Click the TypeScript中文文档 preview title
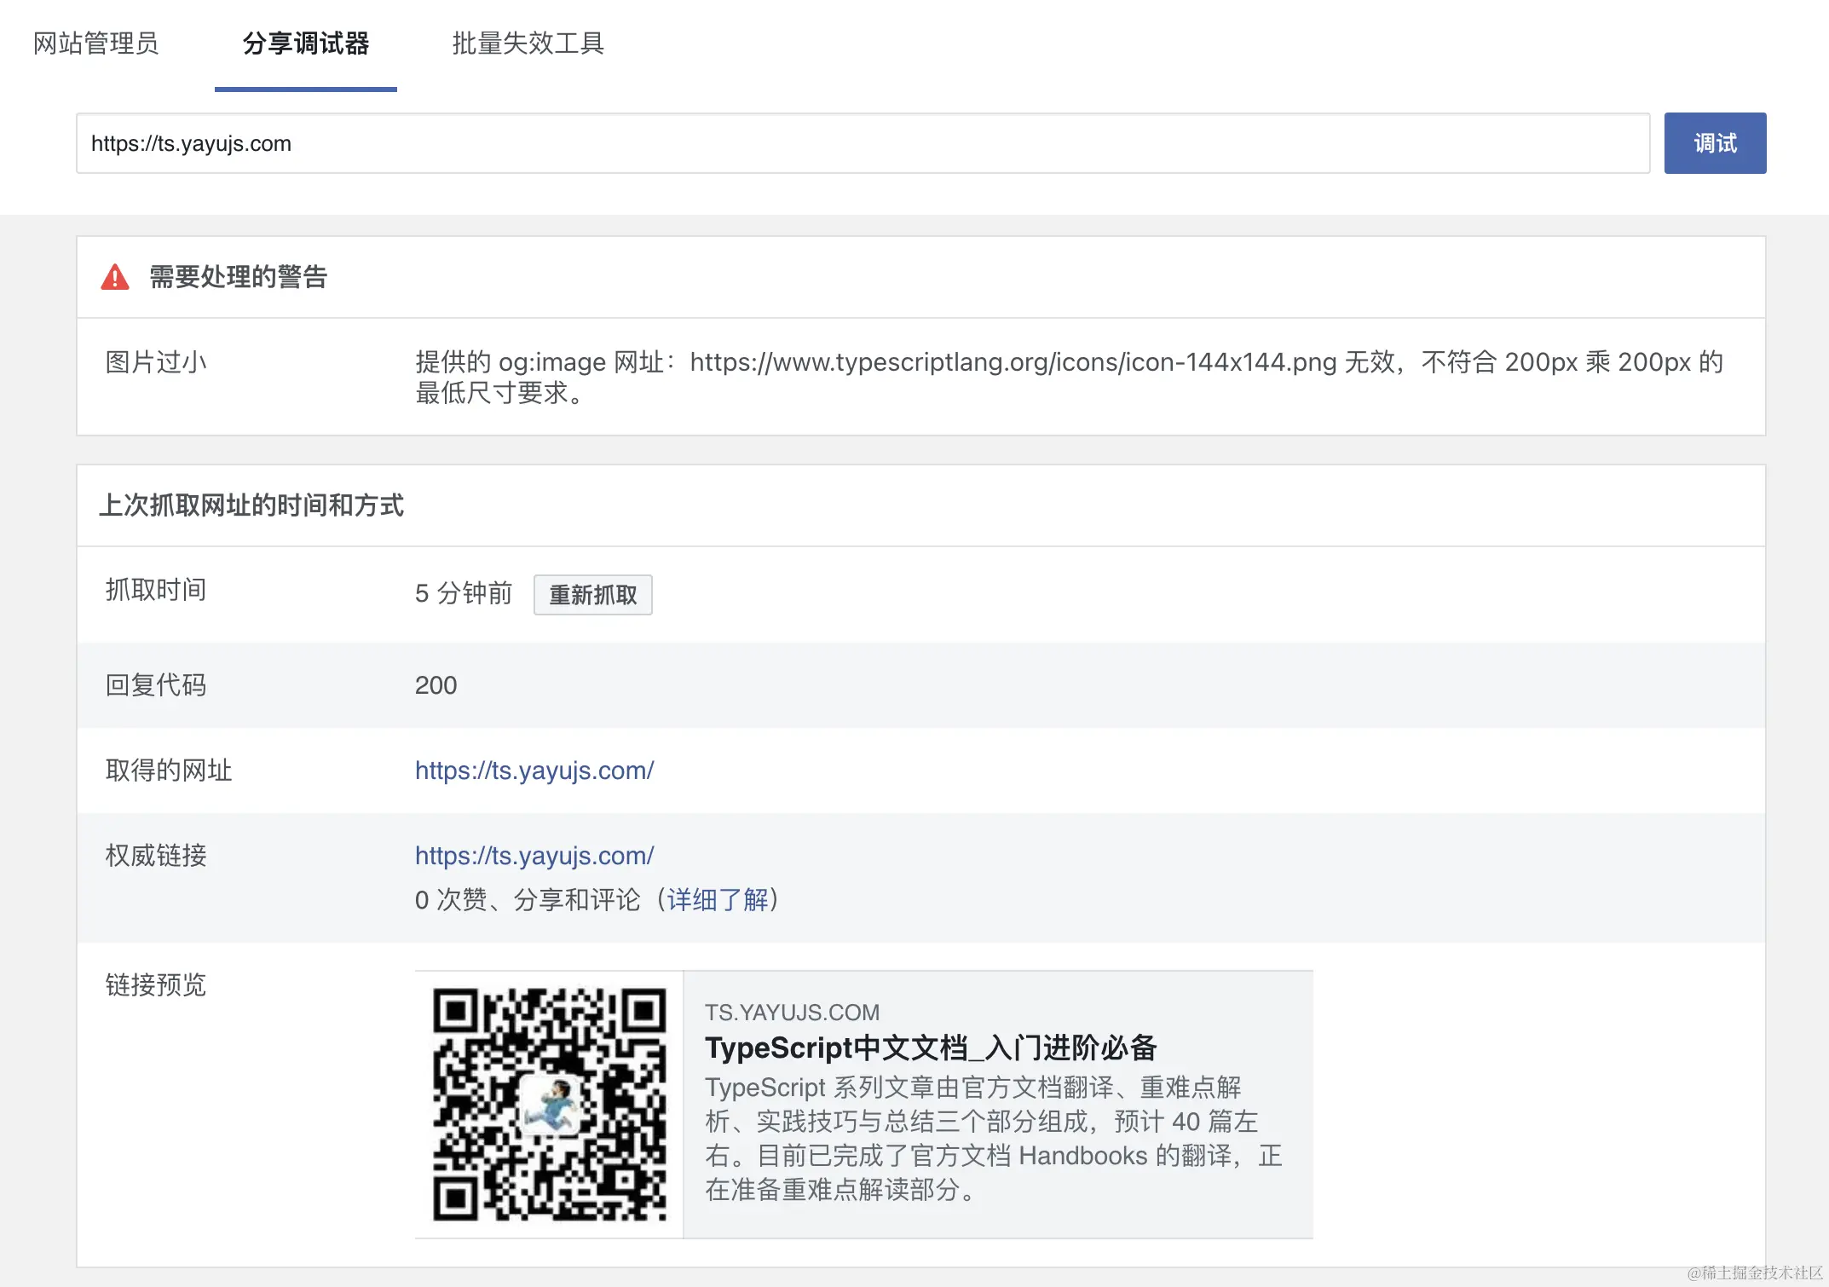The width and height of the screenshot is (1829, 1287). point(930,1047)
